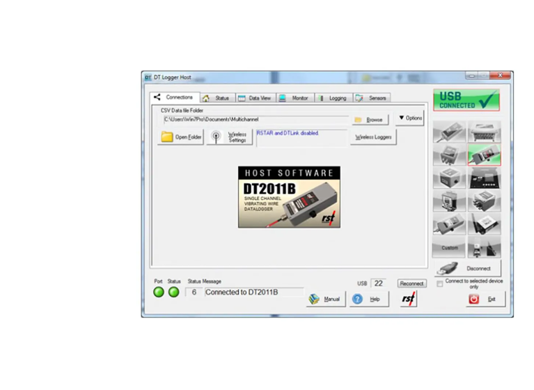Screen dimensions: 534x390
Task: Select the multi-connector box logger device
Action: [485, 201]
